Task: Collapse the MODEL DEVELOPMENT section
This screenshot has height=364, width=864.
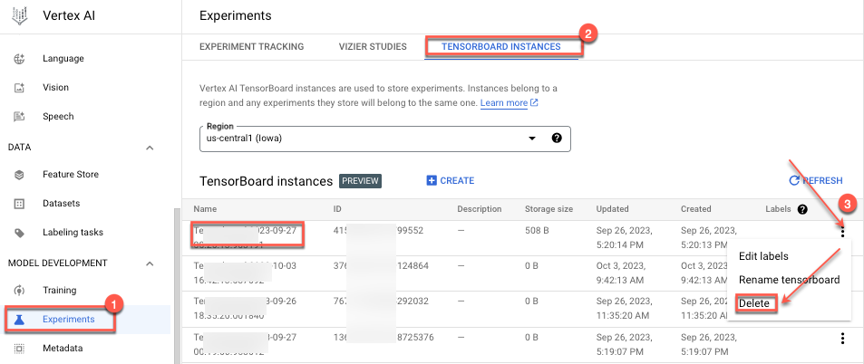Action: point(150,263)
